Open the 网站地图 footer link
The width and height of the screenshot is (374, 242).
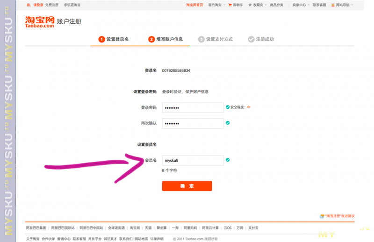141,239
